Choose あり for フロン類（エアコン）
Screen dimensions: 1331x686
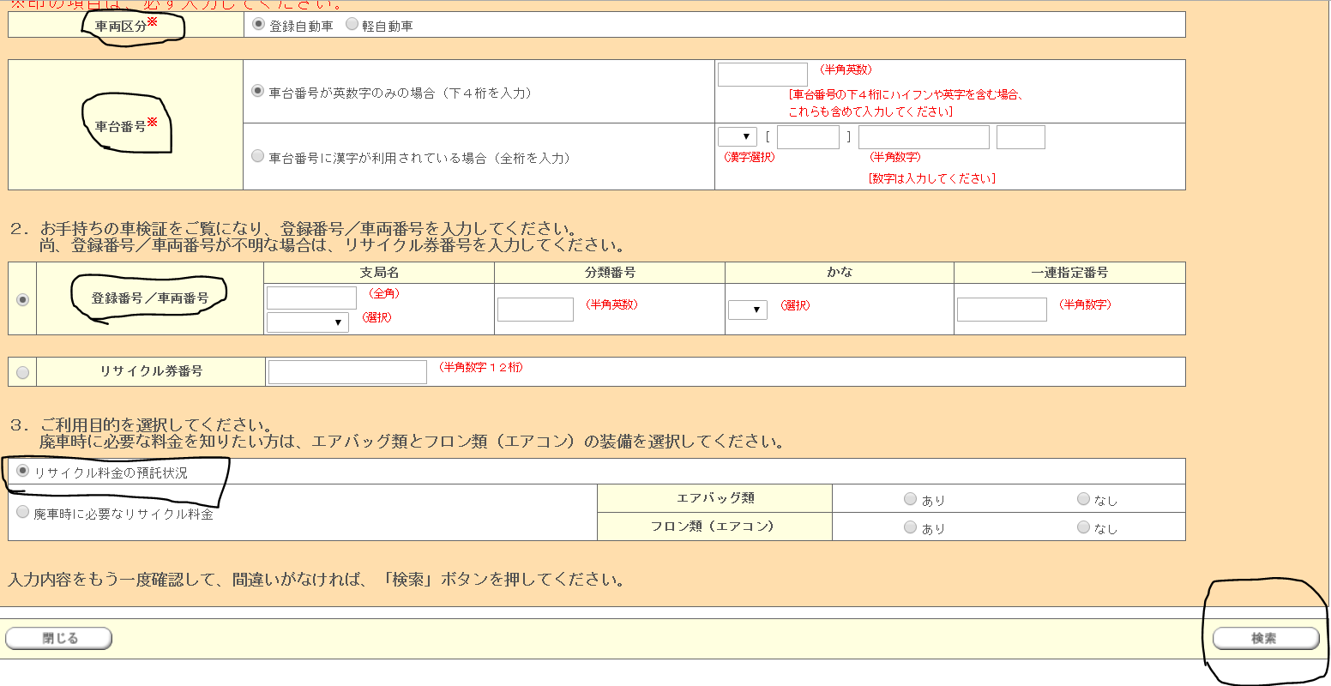tap(910, 527)
